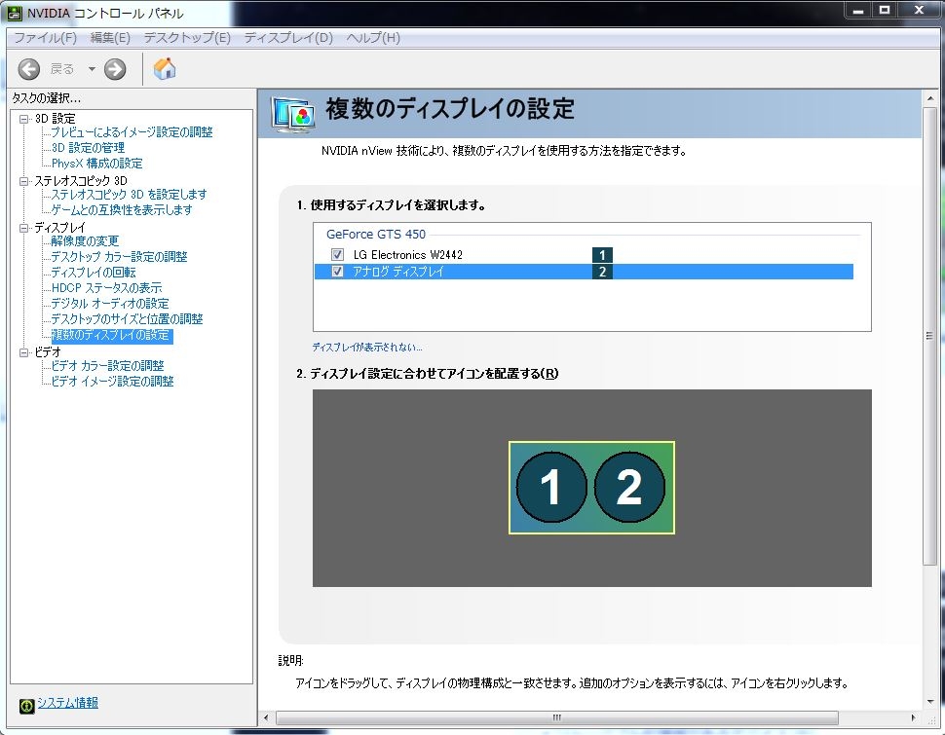Open the 編集(E) menu
The width and height of the screenshot is (945, 735).
coord(110,38)
